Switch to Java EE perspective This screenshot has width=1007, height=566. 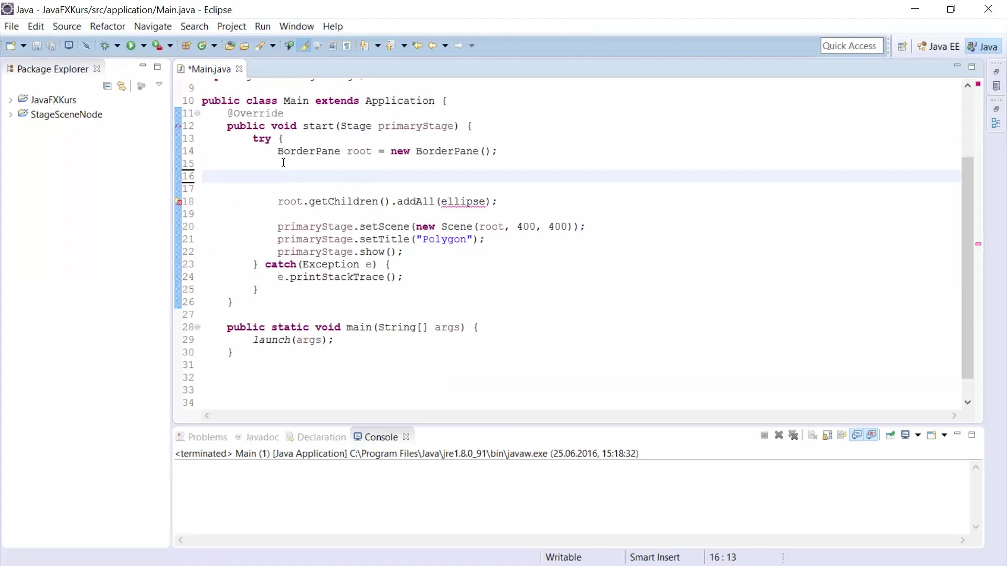tap(938, 46)
